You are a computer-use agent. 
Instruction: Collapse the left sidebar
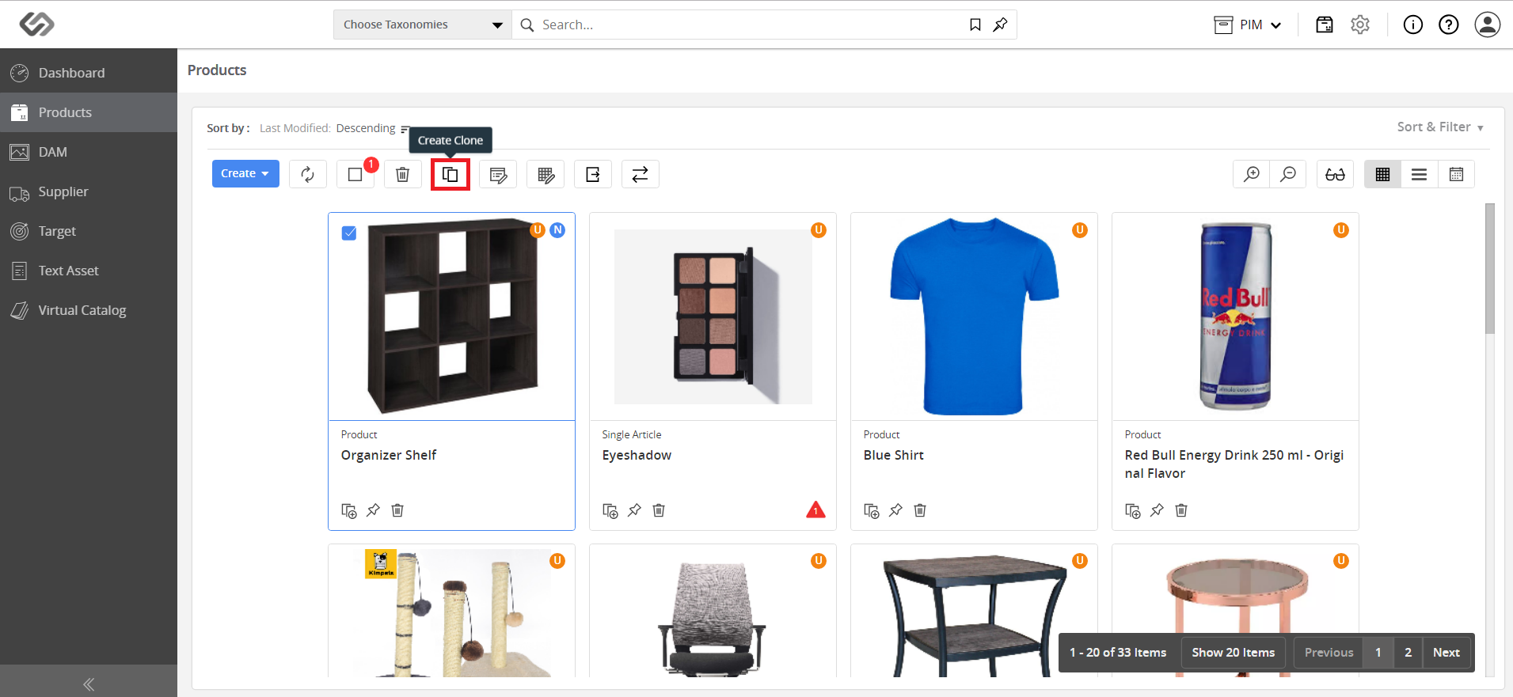tap(89, 684)
